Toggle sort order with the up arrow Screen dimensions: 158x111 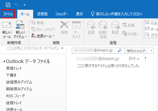pos(145,58)
